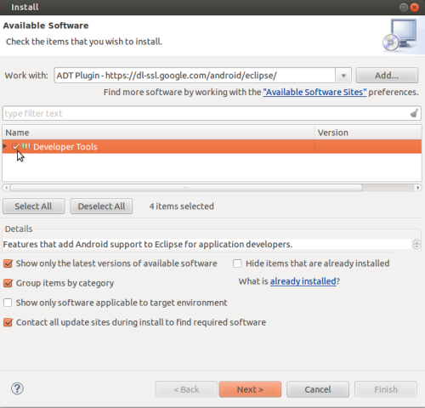Click the Add... button

(x=387, y=76)
